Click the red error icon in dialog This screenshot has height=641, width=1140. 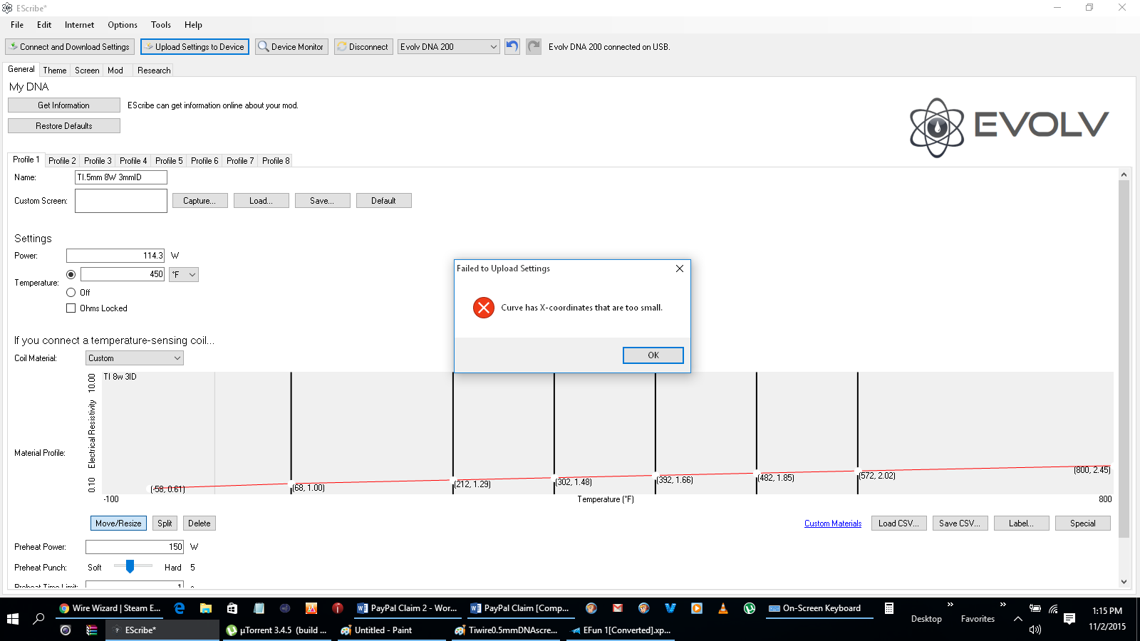[484, 308]
